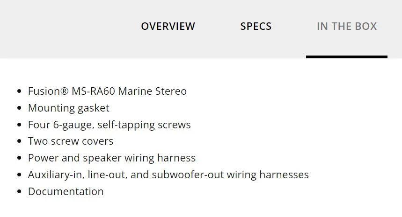This screenshot has height=217, width=402.
Task: Click the Auxiliary-in, line-out wiring harnesses line
Action: (168, 175)
